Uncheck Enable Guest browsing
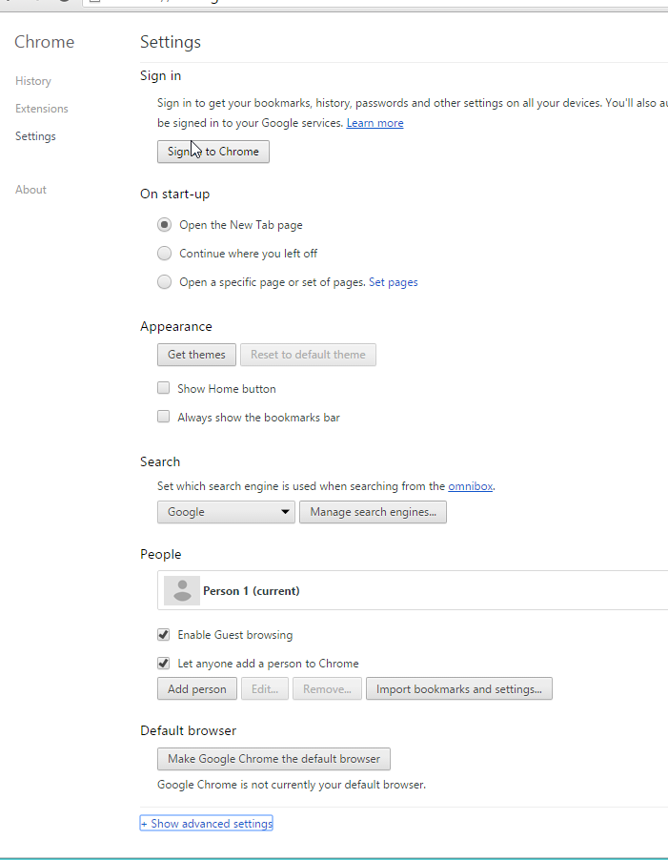This screenshot has height=860, width=668. point(164,635)
